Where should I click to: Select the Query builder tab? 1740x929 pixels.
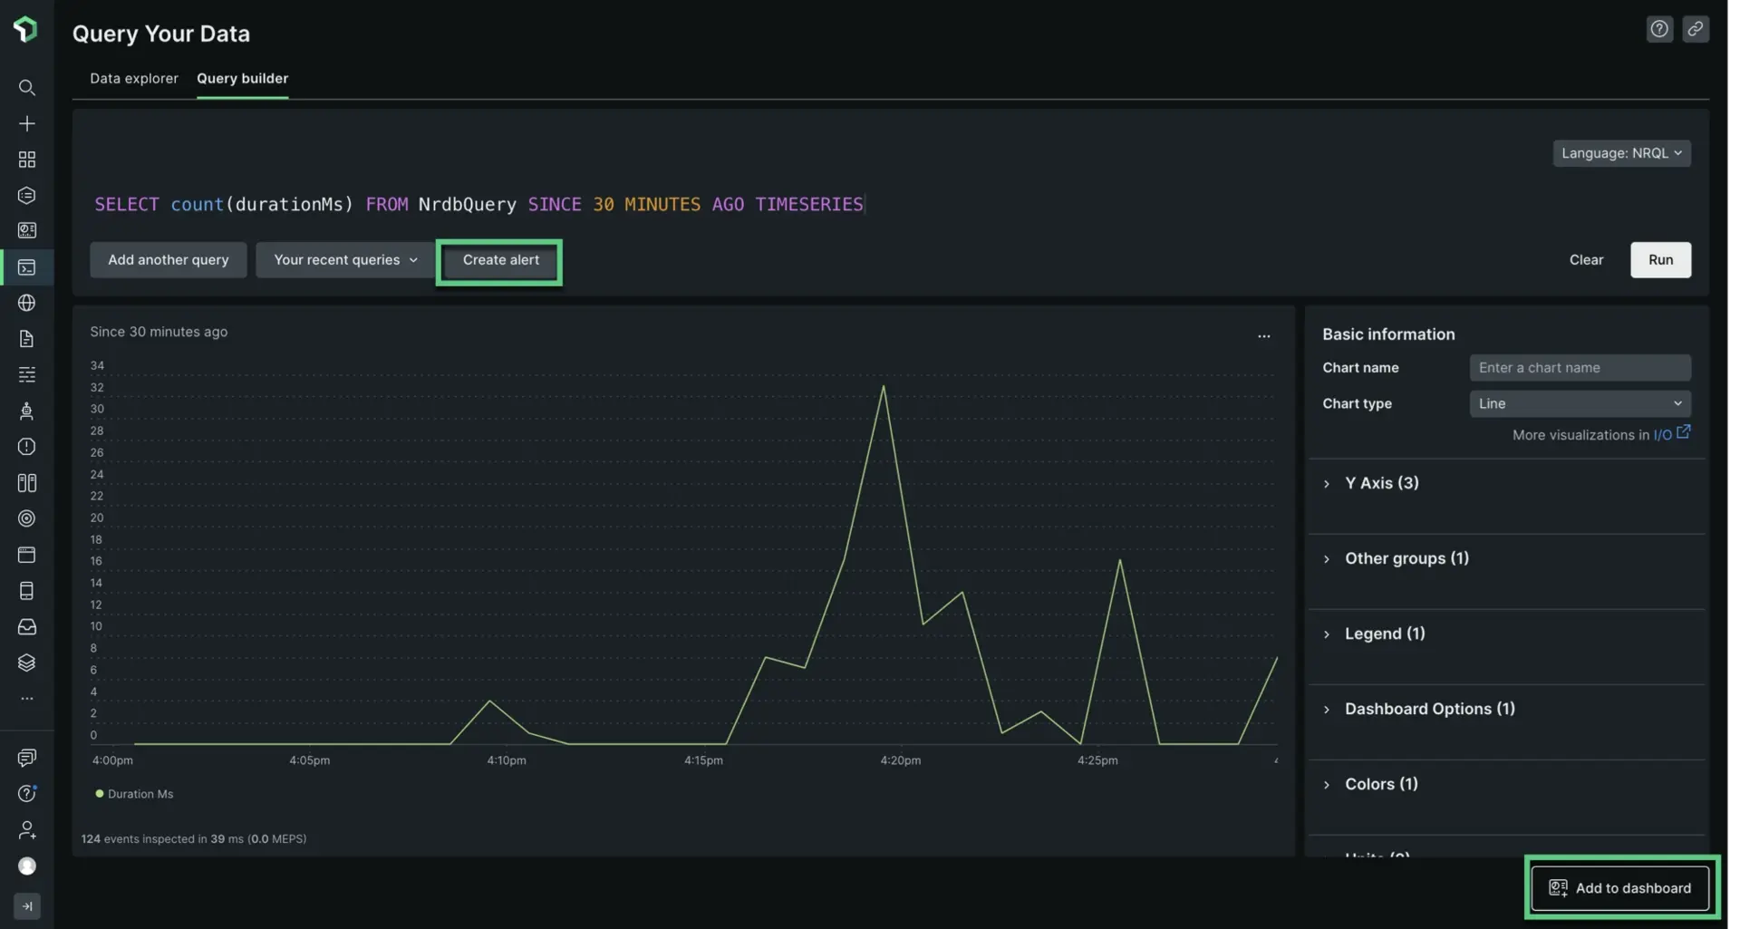(243, 79)
